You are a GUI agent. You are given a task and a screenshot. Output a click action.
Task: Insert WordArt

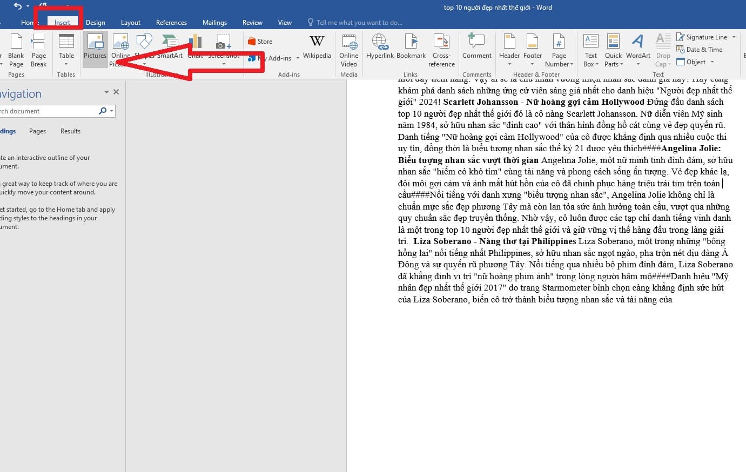tap(638, 50)
